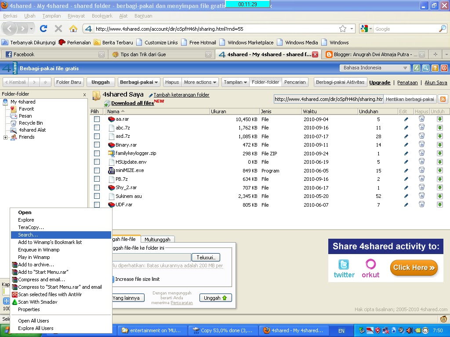Click the delete bin icon for abc.7z

(x=421, y=128)
